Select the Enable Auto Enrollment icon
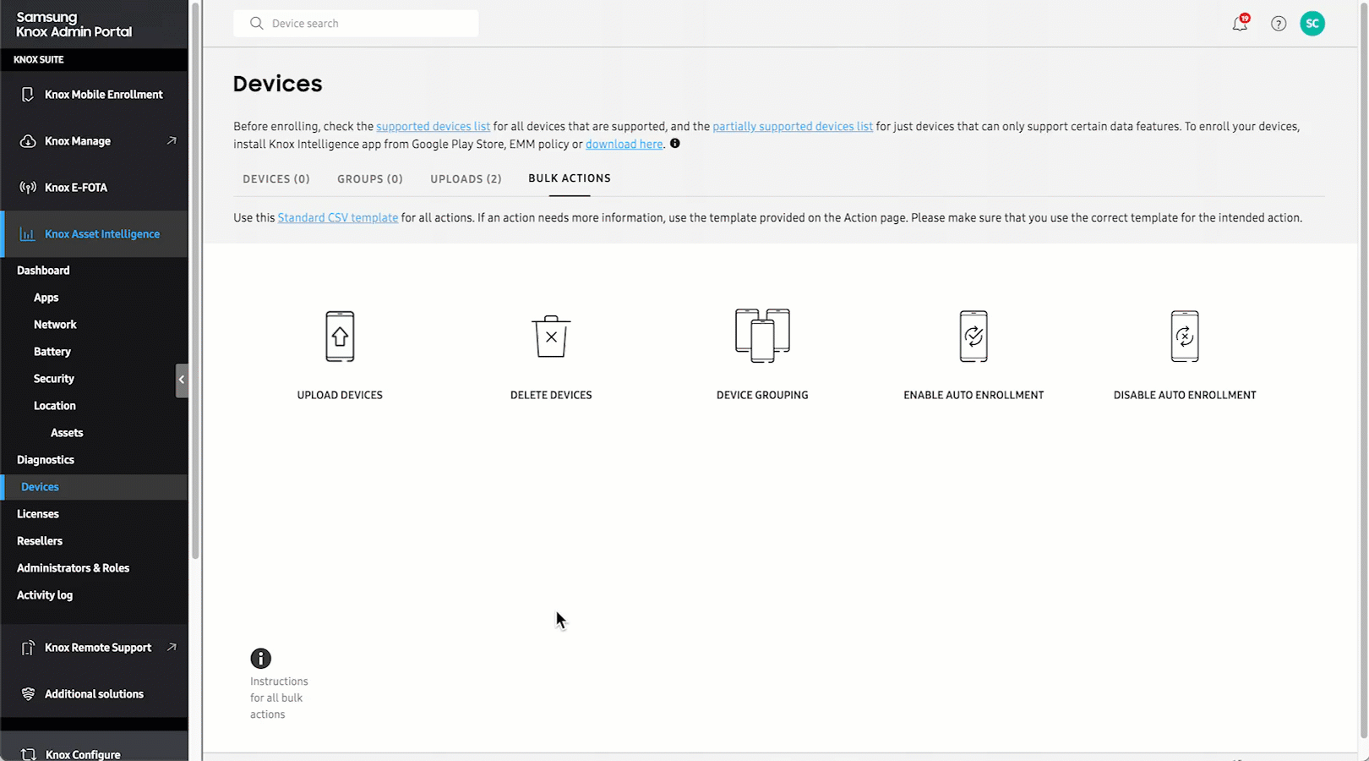This screenshot has height=761, width=1369. pyautogui.click(x=974, y=337)
